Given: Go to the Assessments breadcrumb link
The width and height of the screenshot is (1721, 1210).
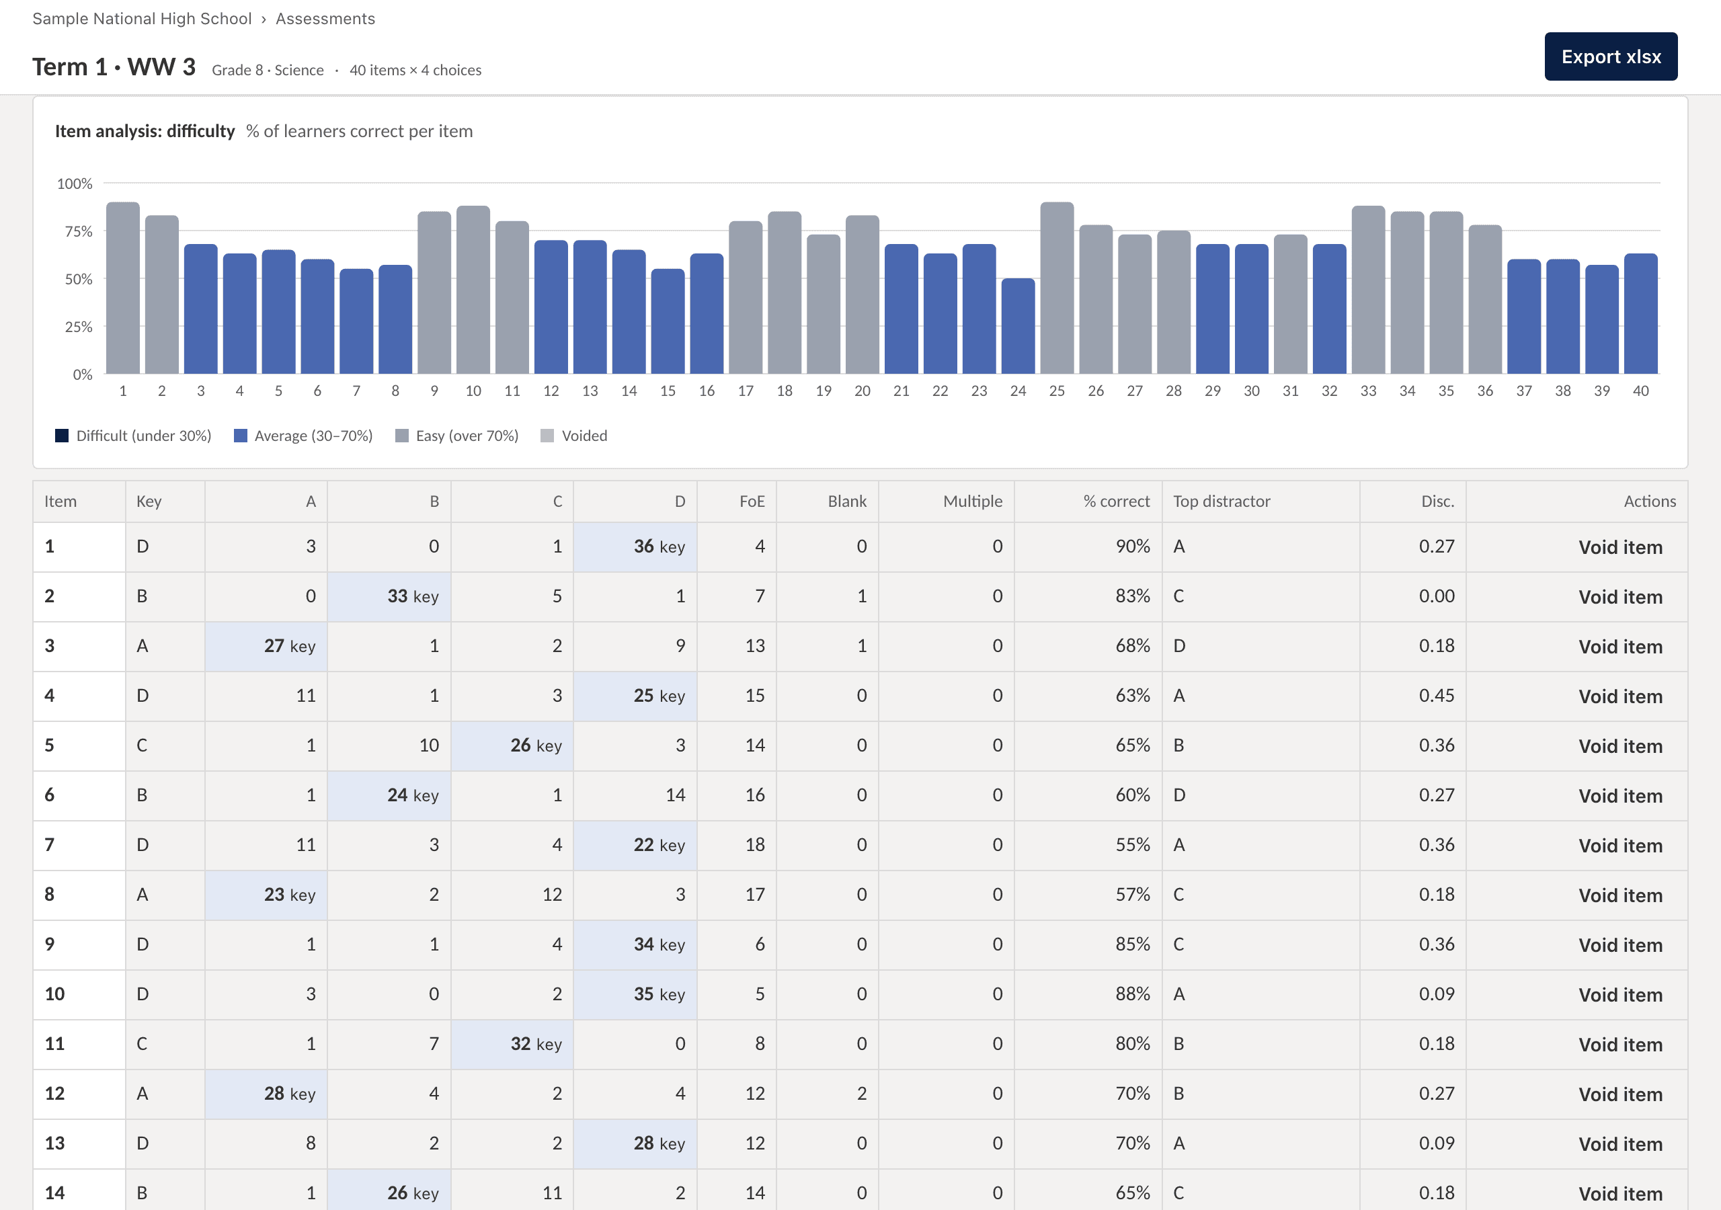Looking at the screenshot, I should click(x=325, y=19).
